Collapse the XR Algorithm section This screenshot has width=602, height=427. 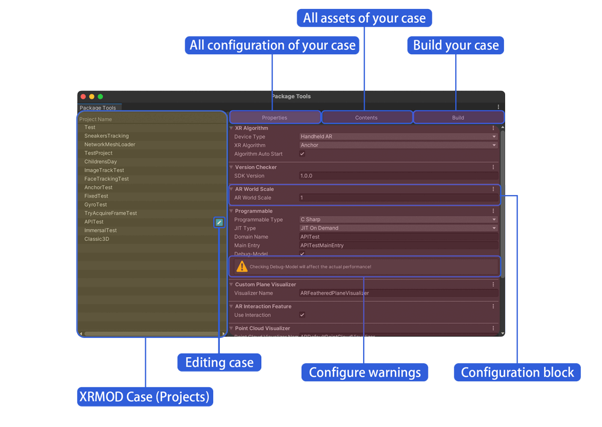pos(231,128)
